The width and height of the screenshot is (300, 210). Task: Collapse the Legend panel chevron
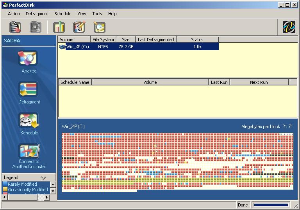click(x=43, y=177)
